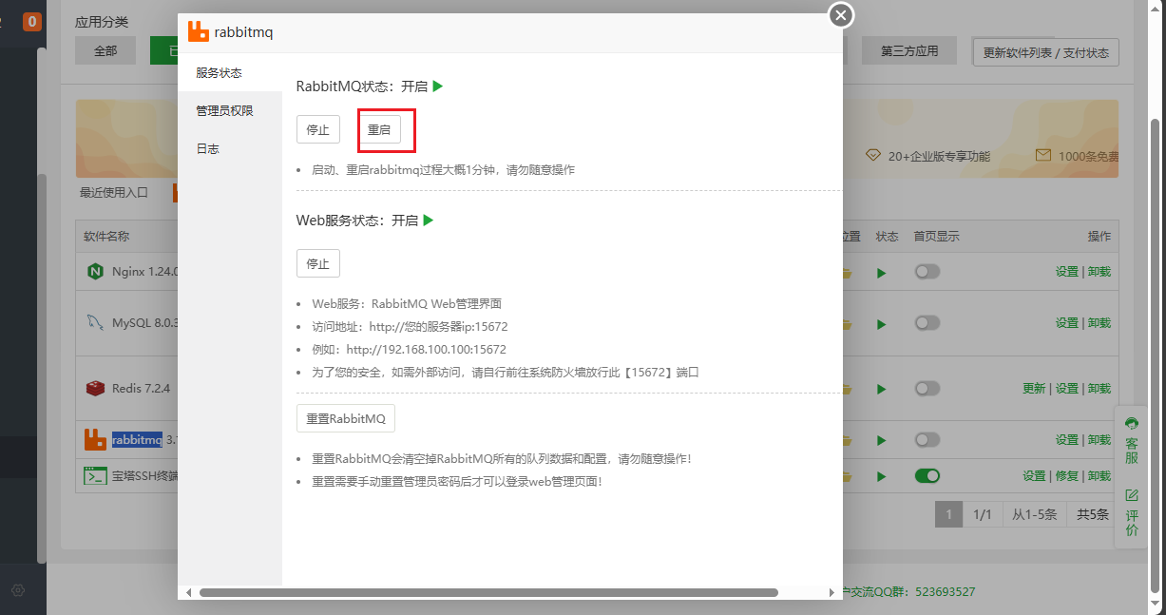This screenshot has width=1166, height=615.
Task: Select the 第三方应用 category
Action: click(x=908, y=51)
